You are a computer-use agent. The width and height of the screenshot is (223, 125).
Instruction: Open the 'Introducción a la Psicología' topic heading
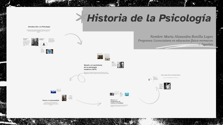click(39, 27)
